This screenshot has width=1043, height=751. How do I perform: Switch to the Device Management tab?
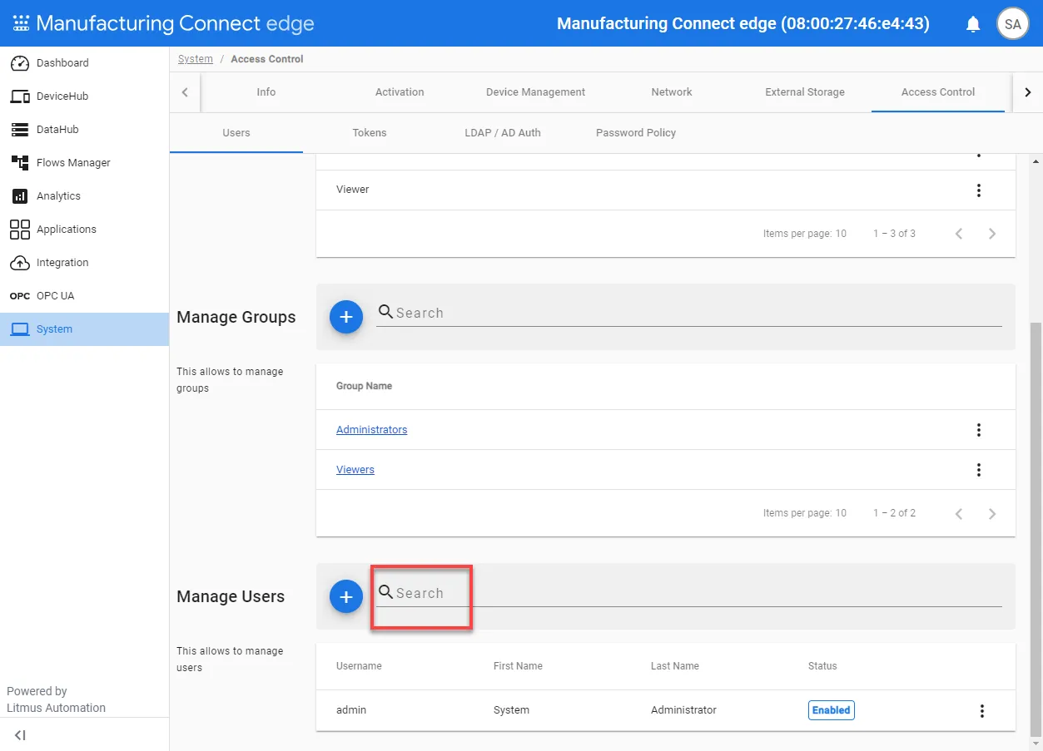pos(536,92)
